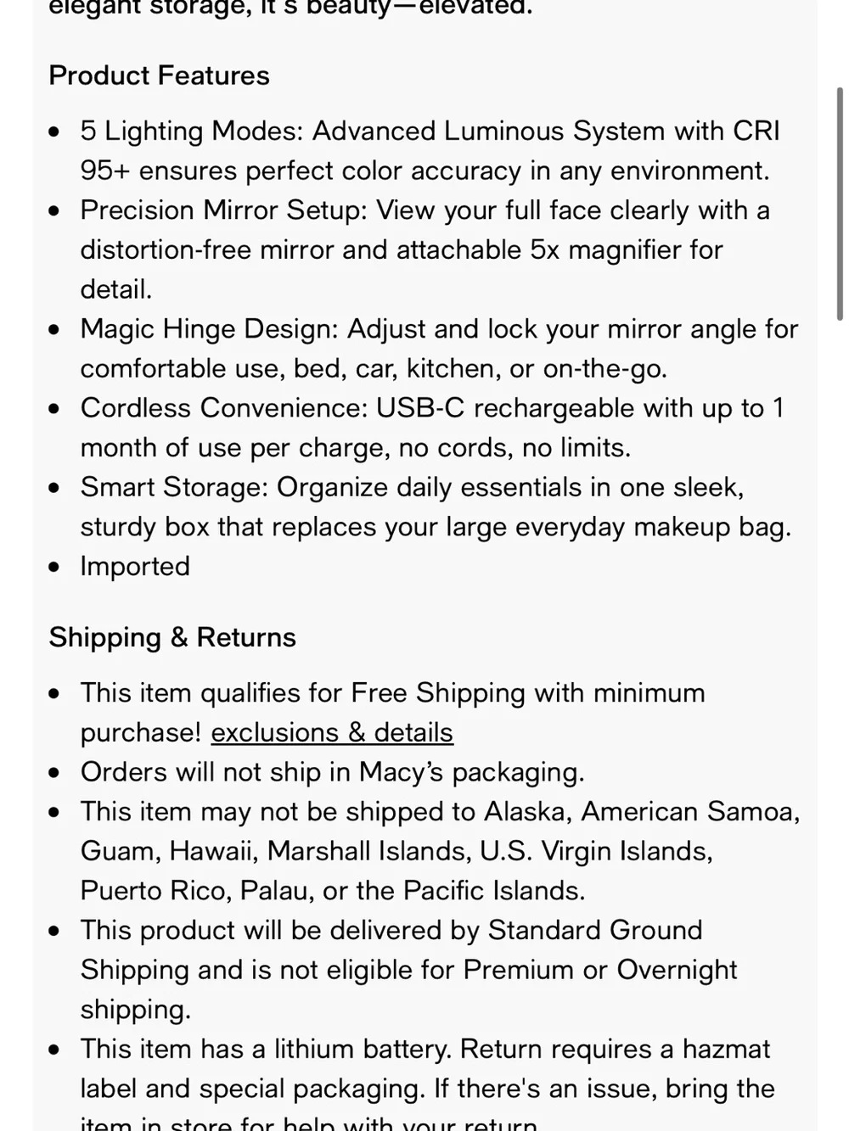Viewport: 849px width, 1131px height.
Task: Click the bullet point beside "5 Lighting Modes"
Action: pos(54,132)
